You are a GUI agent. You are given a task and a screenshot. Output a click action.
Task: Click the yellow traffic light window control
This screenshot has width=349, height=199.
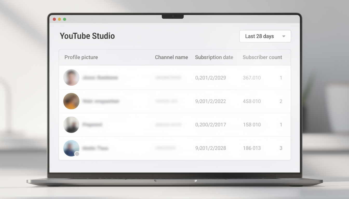tap(59, 19)
